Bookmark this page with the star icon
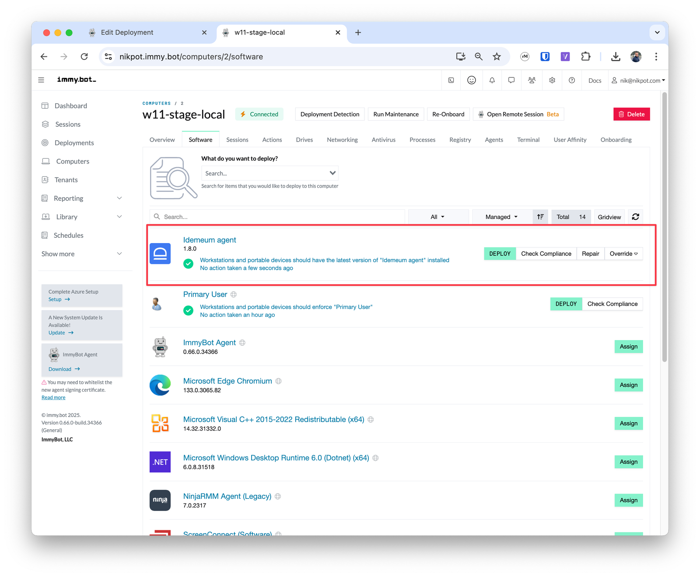 (x=497, y=56)
